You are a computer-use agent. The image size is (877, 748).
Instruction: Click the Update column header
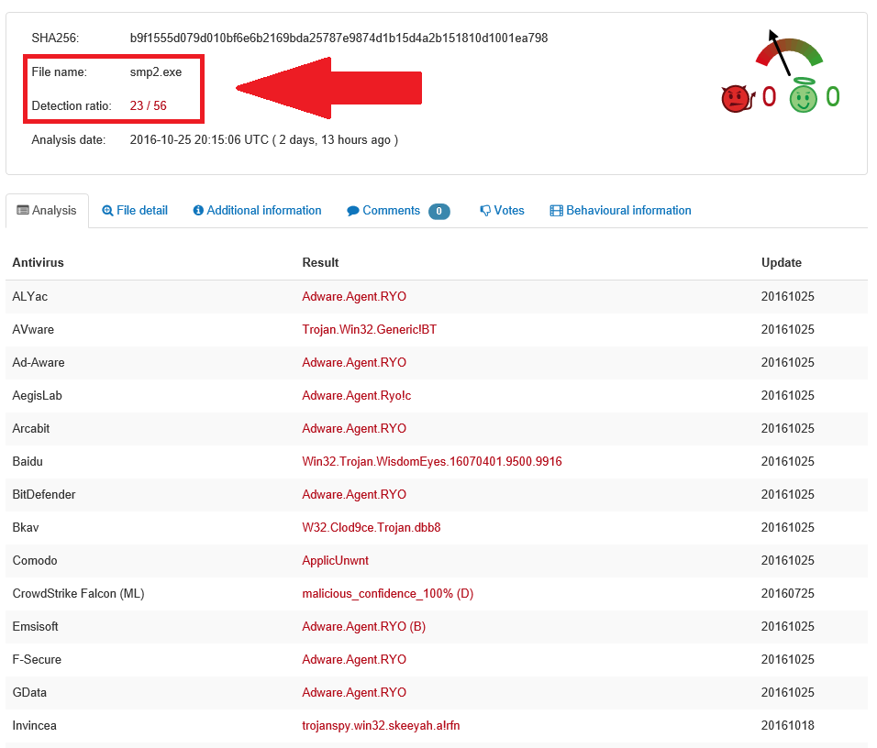click(x=781, y=263)
